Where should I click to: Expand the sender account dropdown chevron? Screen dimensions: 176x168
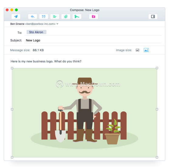[57, 24]
